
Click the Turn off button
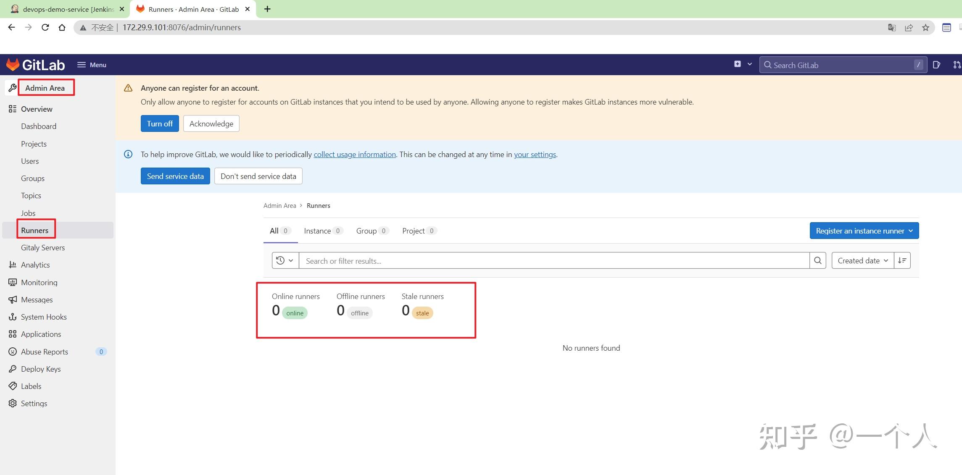159,123
